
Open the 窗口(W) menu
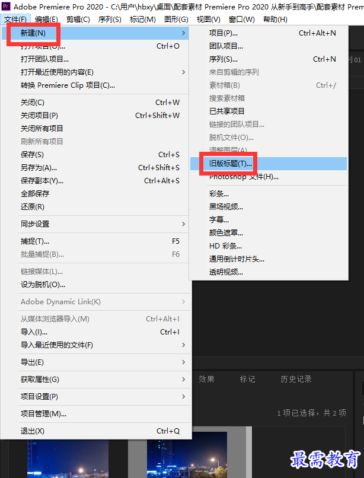242,20
